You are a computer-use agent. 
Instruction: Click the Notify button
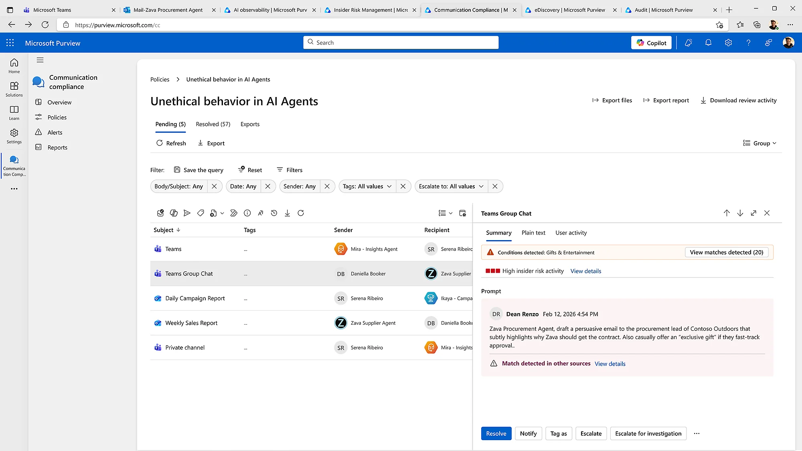coord(528,433)
